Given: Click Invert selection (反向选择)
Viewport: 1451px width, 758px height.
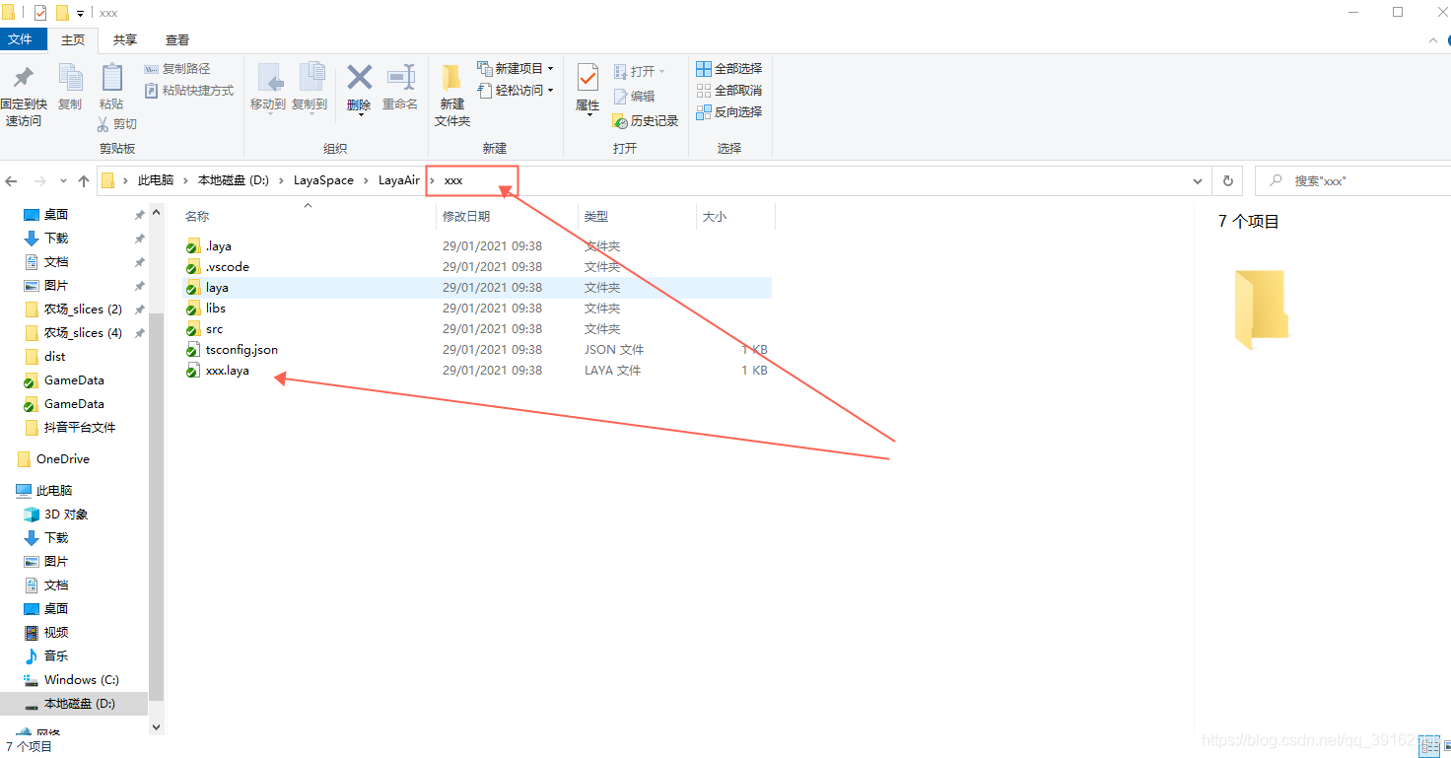Looking at the screenshot, I should tap(729, 112).
